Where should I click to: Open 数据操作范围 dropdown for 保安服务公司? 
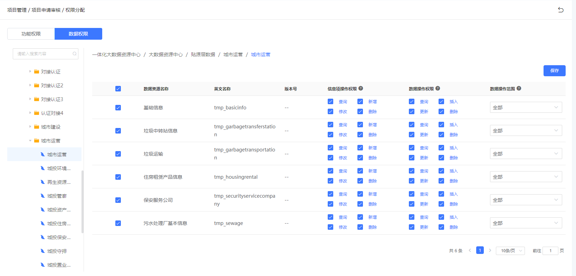526,200
